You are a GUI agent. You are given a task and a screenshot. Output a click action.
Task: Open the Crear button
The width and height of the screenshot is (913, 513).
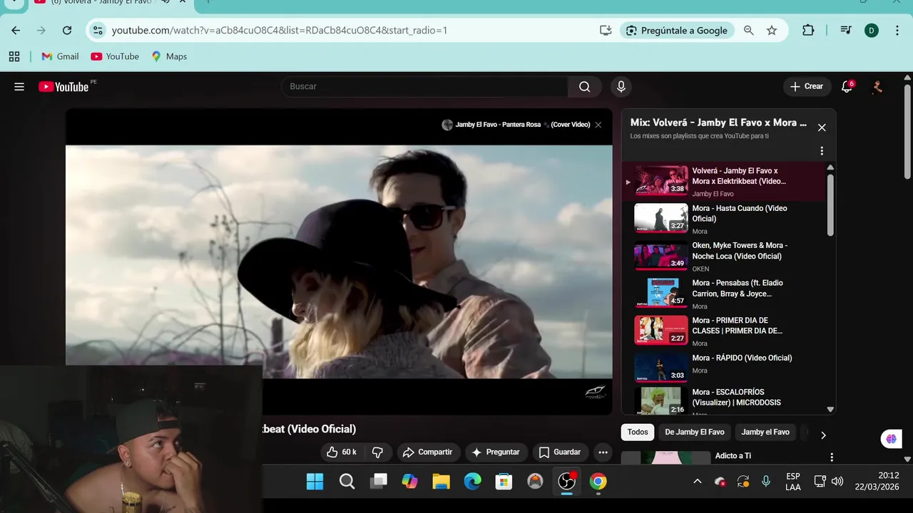[x=807, y=86]
